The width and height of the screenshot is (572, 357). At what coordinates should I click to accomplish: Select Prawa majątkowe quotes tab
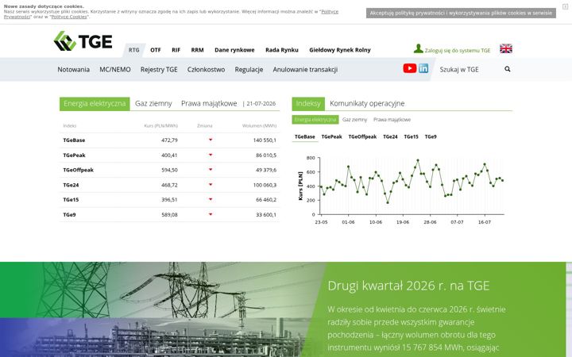pyautogui.click(x=209, y=103)
